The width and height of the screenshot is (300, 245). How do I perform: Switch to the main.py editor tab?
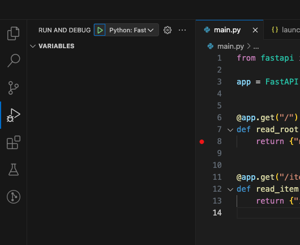(229, 30)
